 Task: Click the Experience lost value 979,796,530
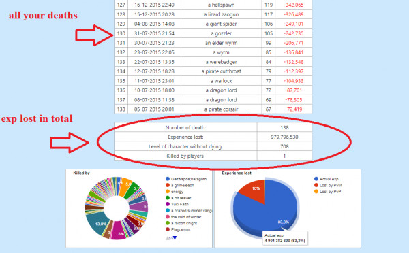click(284, 137)
